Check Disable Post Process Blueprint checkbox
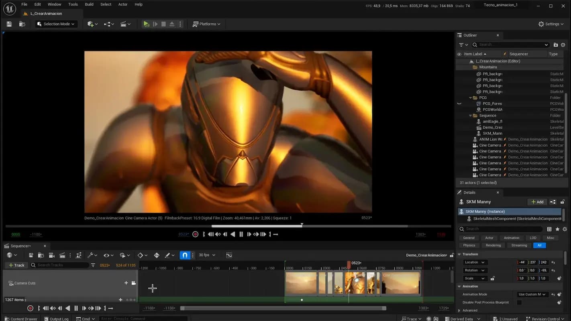Image resolution: width=571 pixels, height=321 pixels. coord(519,303)
